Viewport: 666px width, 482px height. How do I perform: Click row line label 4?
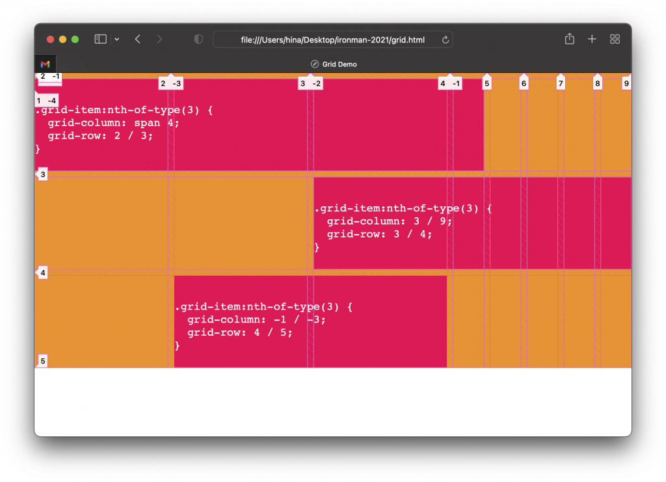42,273
